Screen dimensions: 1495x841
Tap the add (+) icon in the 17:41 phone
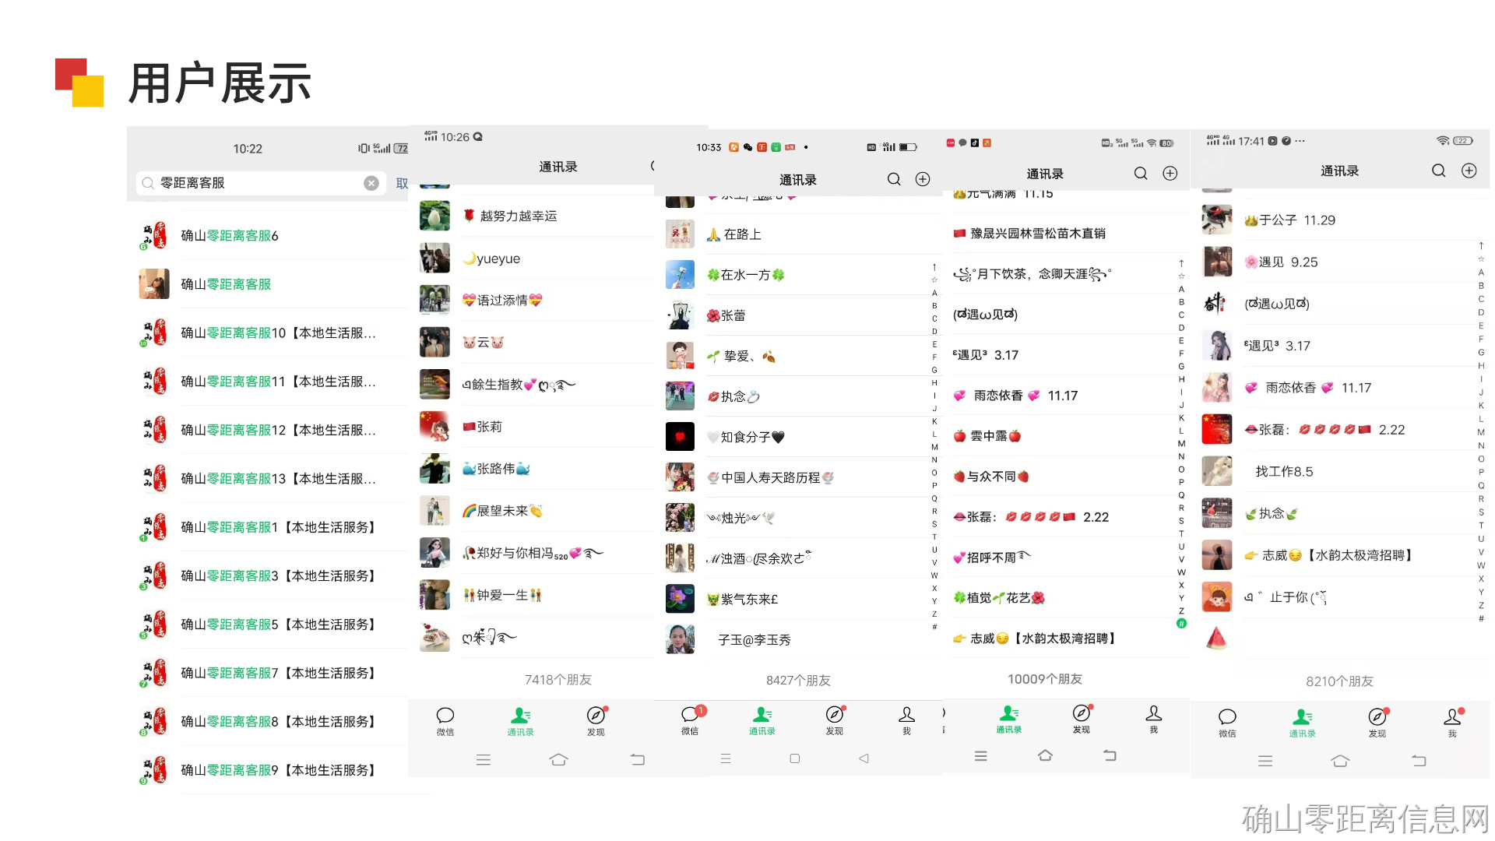pos(1469,171)
